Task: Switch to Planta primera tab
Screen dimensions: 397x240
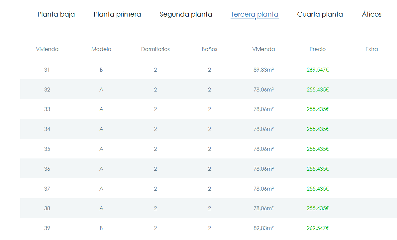Action: tap(117, 15)
